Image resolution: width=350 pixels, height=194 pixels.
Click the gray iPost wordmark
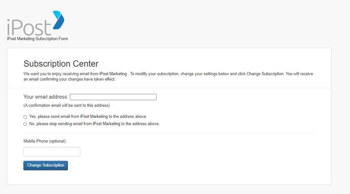tap(29, 27)
